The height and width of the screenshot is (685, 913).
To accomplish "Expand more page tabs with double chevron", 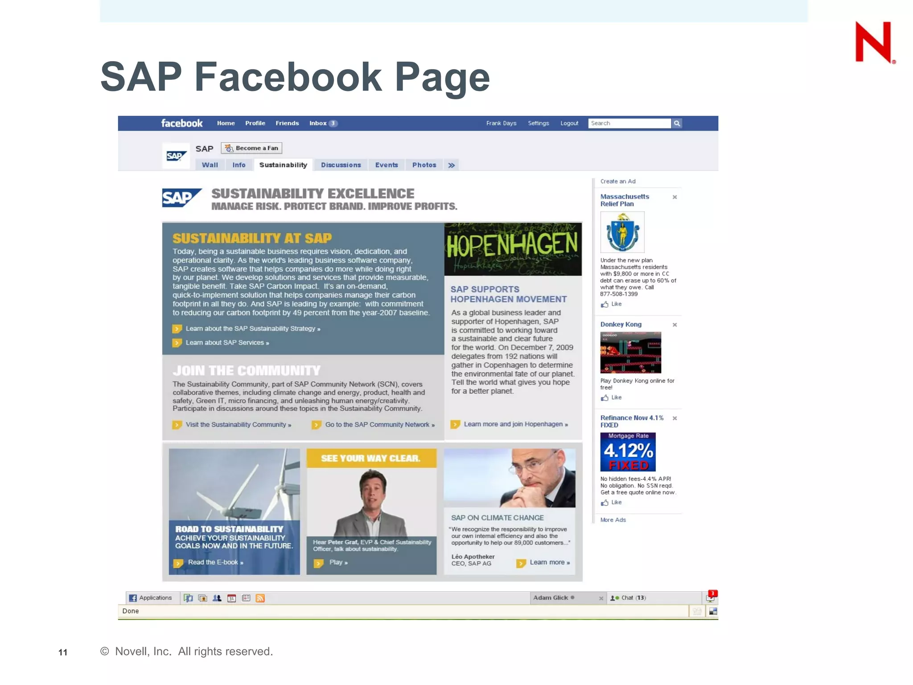I will [451, 165].
